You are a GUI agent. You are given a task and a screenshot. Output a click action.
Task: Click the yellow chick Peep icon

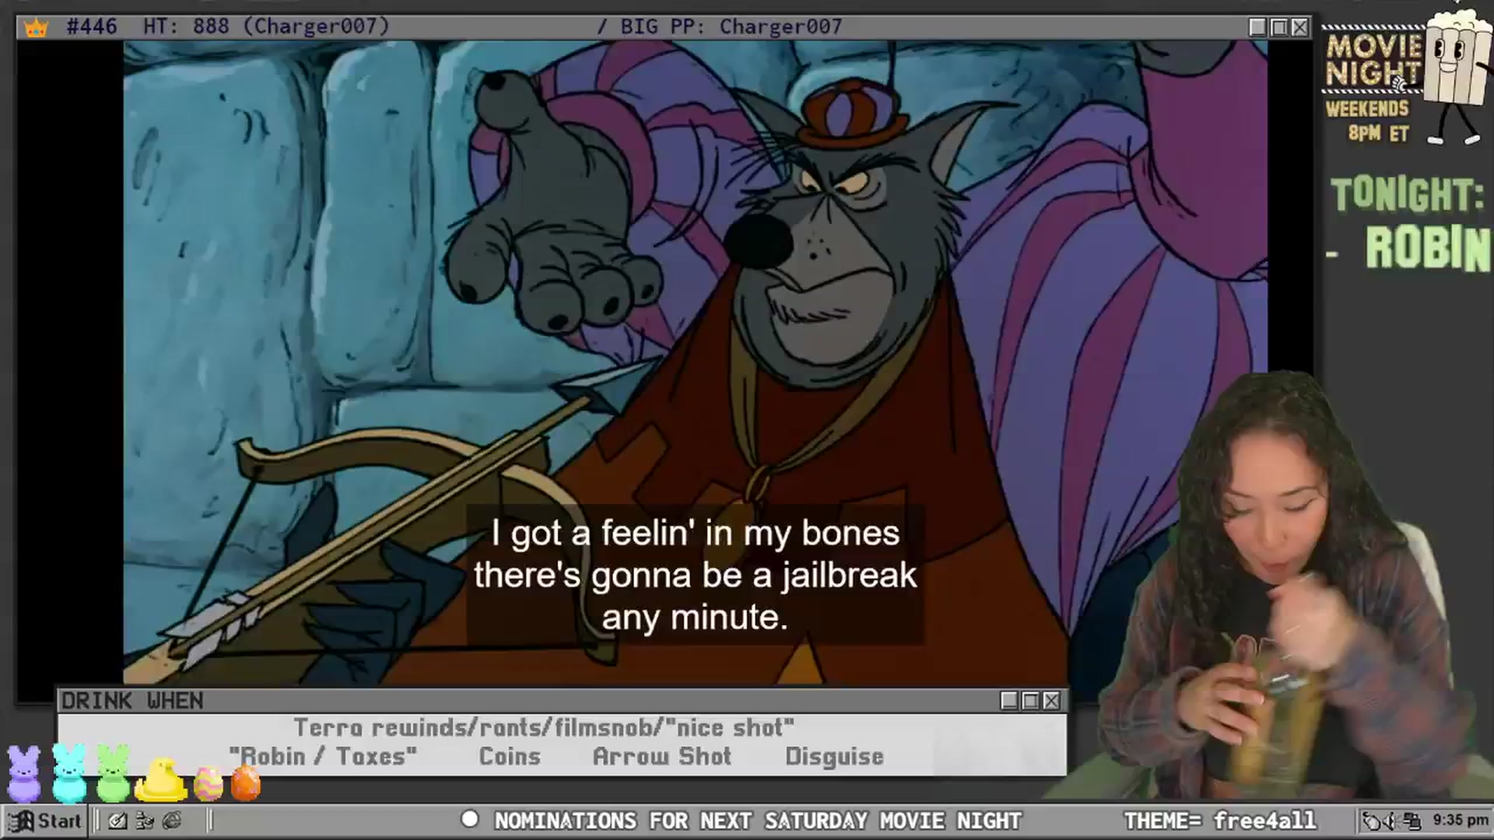tap(161, 780)
